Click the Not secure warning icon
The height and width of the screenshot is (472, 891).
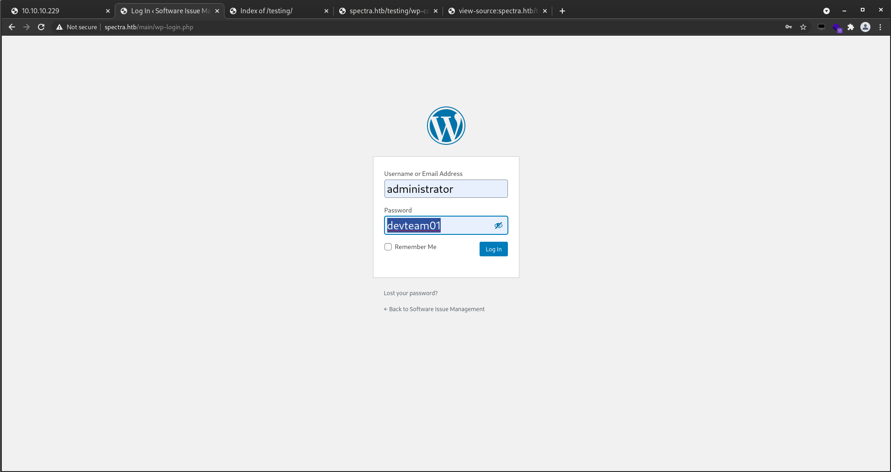click(x=59, y=27)
